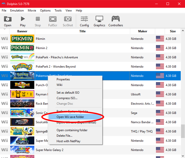Open the Options menu
This screenshot has height=158, width=185.
coord(45,11)
